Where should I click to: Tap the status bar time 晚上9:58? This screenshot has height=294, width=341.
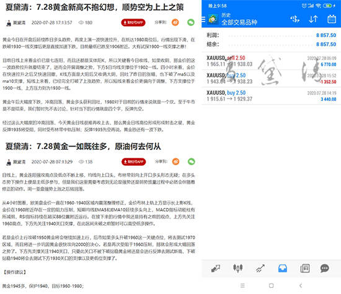pos(218,6)
